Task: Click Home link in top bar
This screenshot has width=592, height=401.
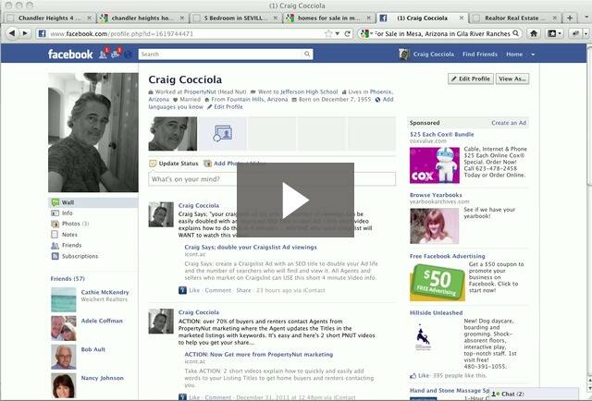Action: pos(514,55)
